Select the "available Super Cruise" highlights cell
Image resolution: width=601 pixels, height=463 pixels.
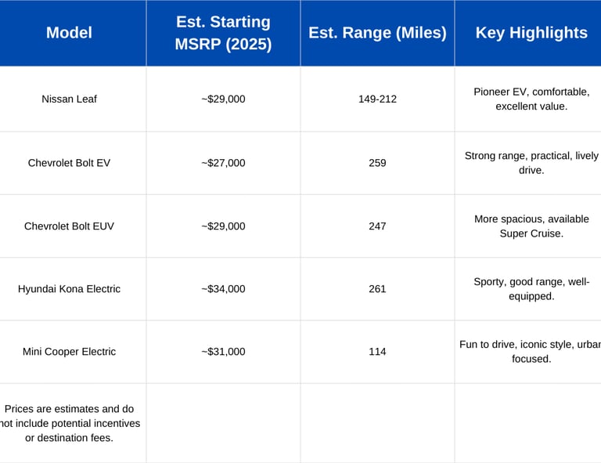tap(531, 226)
